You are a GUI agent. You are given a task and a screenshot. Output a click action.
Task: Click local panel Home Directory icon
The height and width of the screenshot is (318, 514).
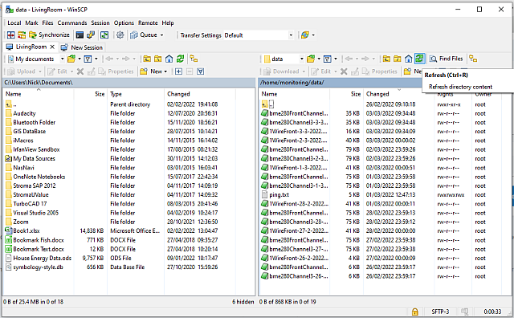[x=169, y=59]
